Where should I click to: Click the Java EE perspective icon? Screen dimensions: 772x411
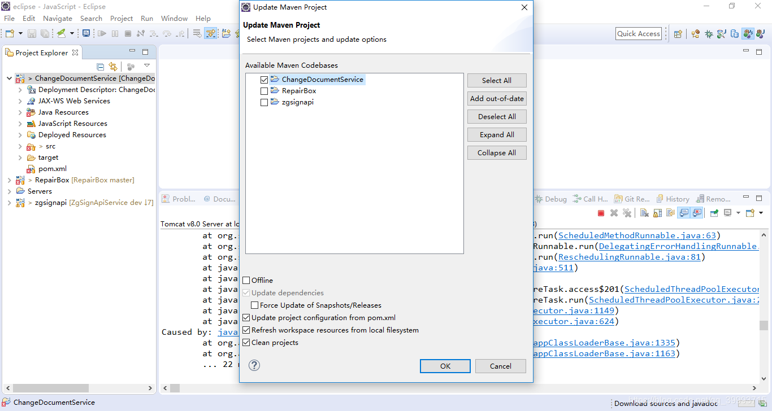pyautogui.click(x=696, y=34)
